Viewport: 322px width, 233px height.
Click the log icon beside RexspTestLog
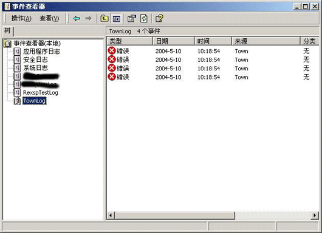[x=17, y=92]
